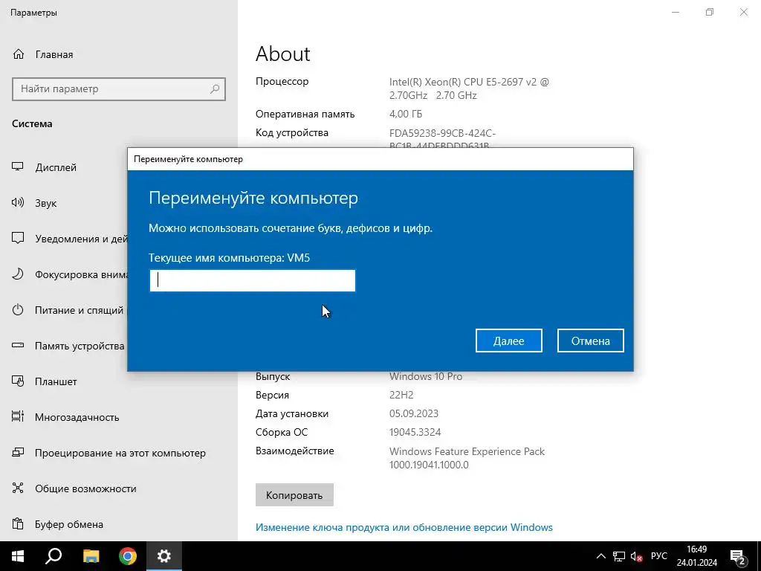
Task: Open Фокусировка внимания settings
Action: tap(81, 275)
